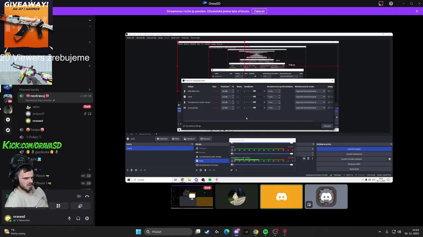
Task: Toggle Mono checkbox for Zachytávanie audio vstupu row
Action: (238, 102)
